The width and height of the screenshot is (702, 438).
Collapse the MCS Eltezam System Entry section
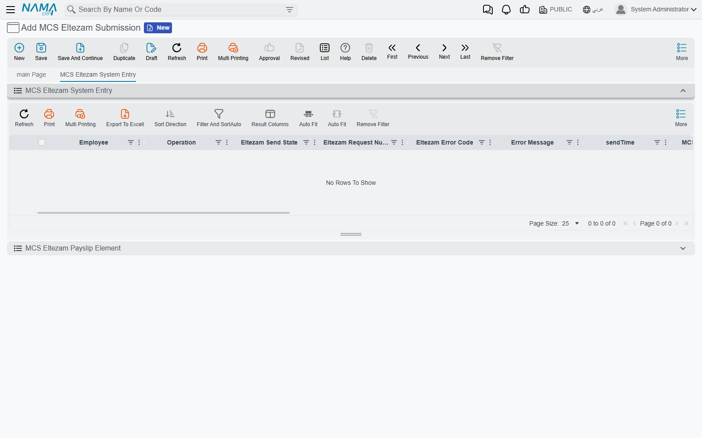pos(683,91)
